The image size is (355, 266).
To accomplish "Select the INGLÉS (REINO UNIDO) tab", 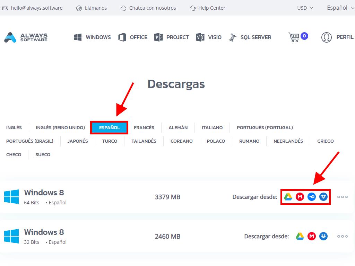I will click(60, 127).
